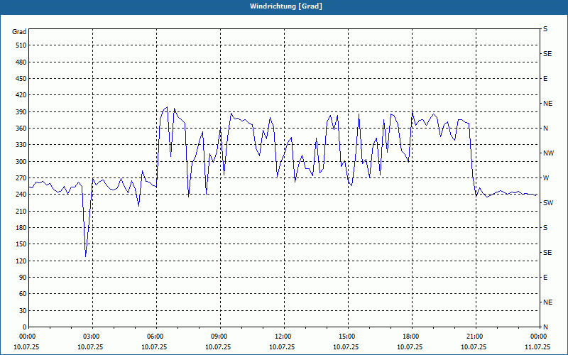Screen dimensions: 568x355
Task: Click the W compass label
Action: click(546, 178)
